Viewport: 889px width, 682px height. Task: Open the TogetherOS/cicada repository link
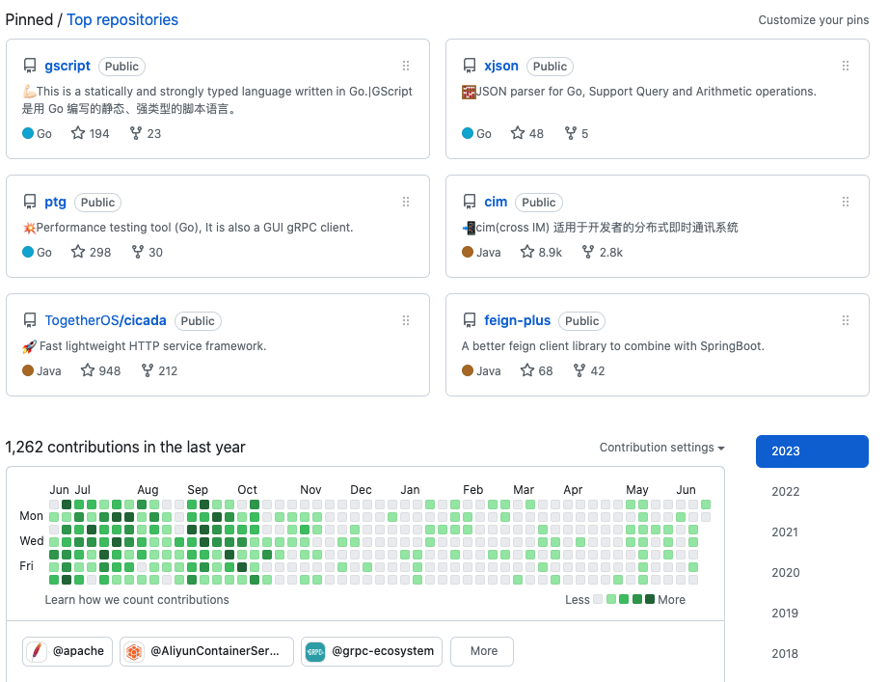[105, 320]
